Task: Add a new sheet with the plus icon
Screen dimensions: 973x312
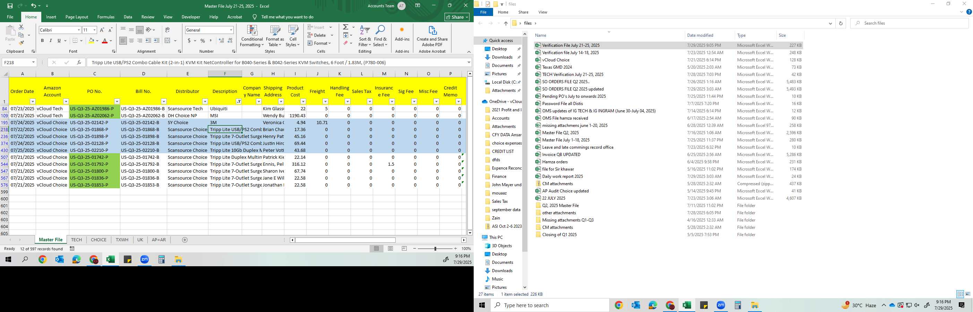Action: pos(185,240)
